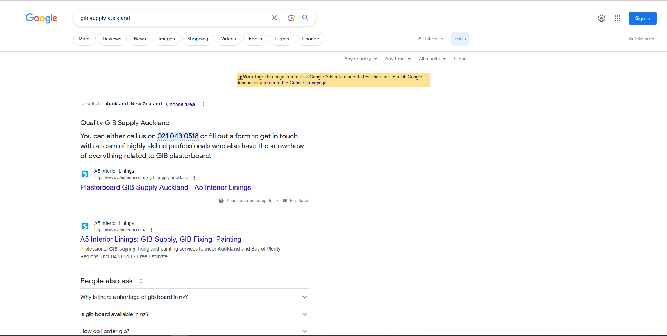
Task: Open the Google apps grid icon
Action: click(618, 18)
